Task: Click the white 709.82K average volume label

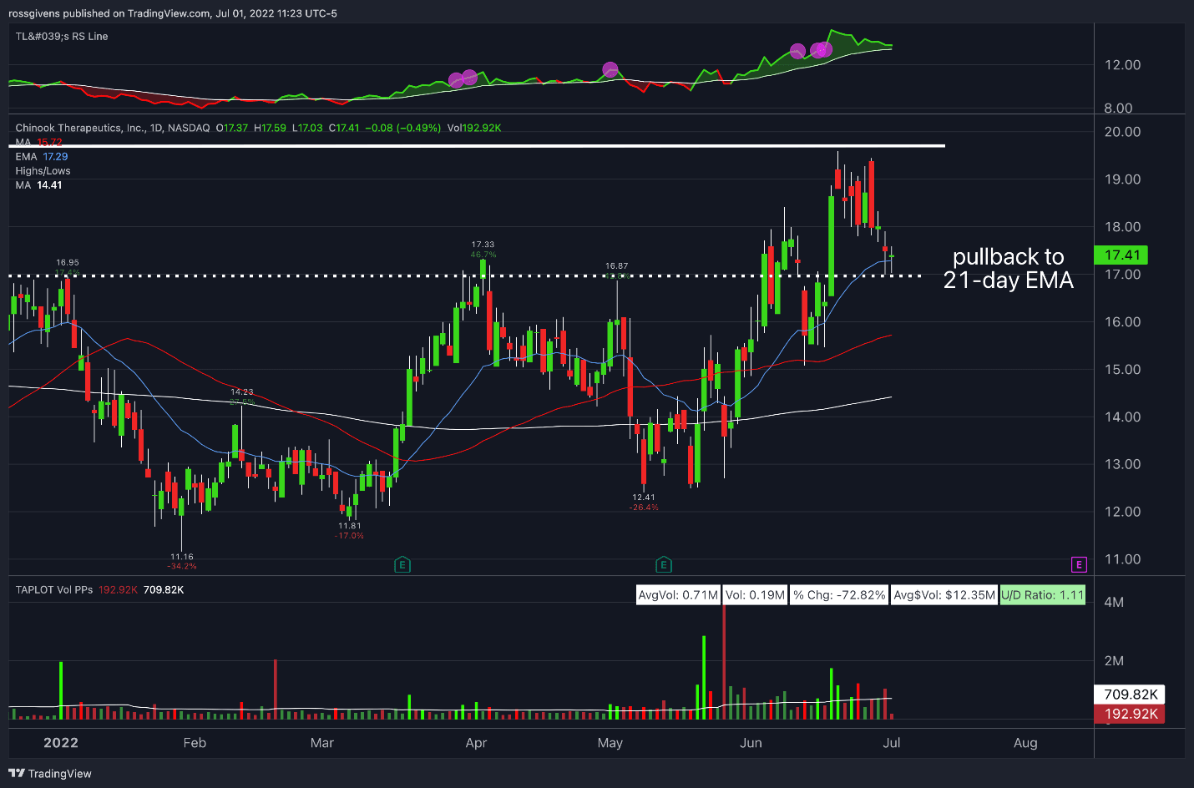Action: (x=1129, y=694)
